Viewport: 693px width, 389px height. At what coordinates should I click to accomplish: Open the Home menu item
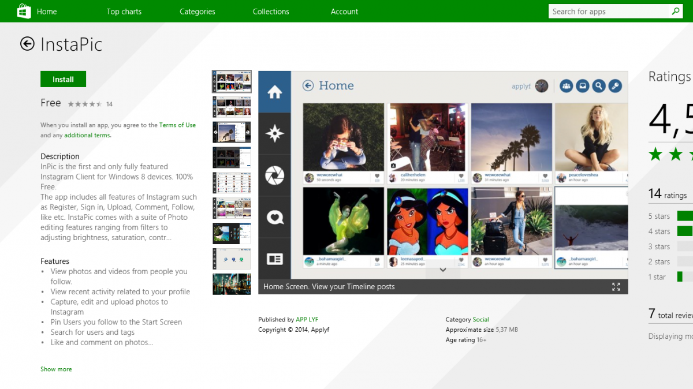click(x=47, y=12)
